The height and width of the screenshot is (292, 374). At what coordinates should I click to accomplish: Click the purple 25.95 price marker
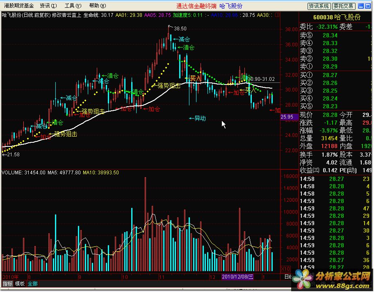289,117
